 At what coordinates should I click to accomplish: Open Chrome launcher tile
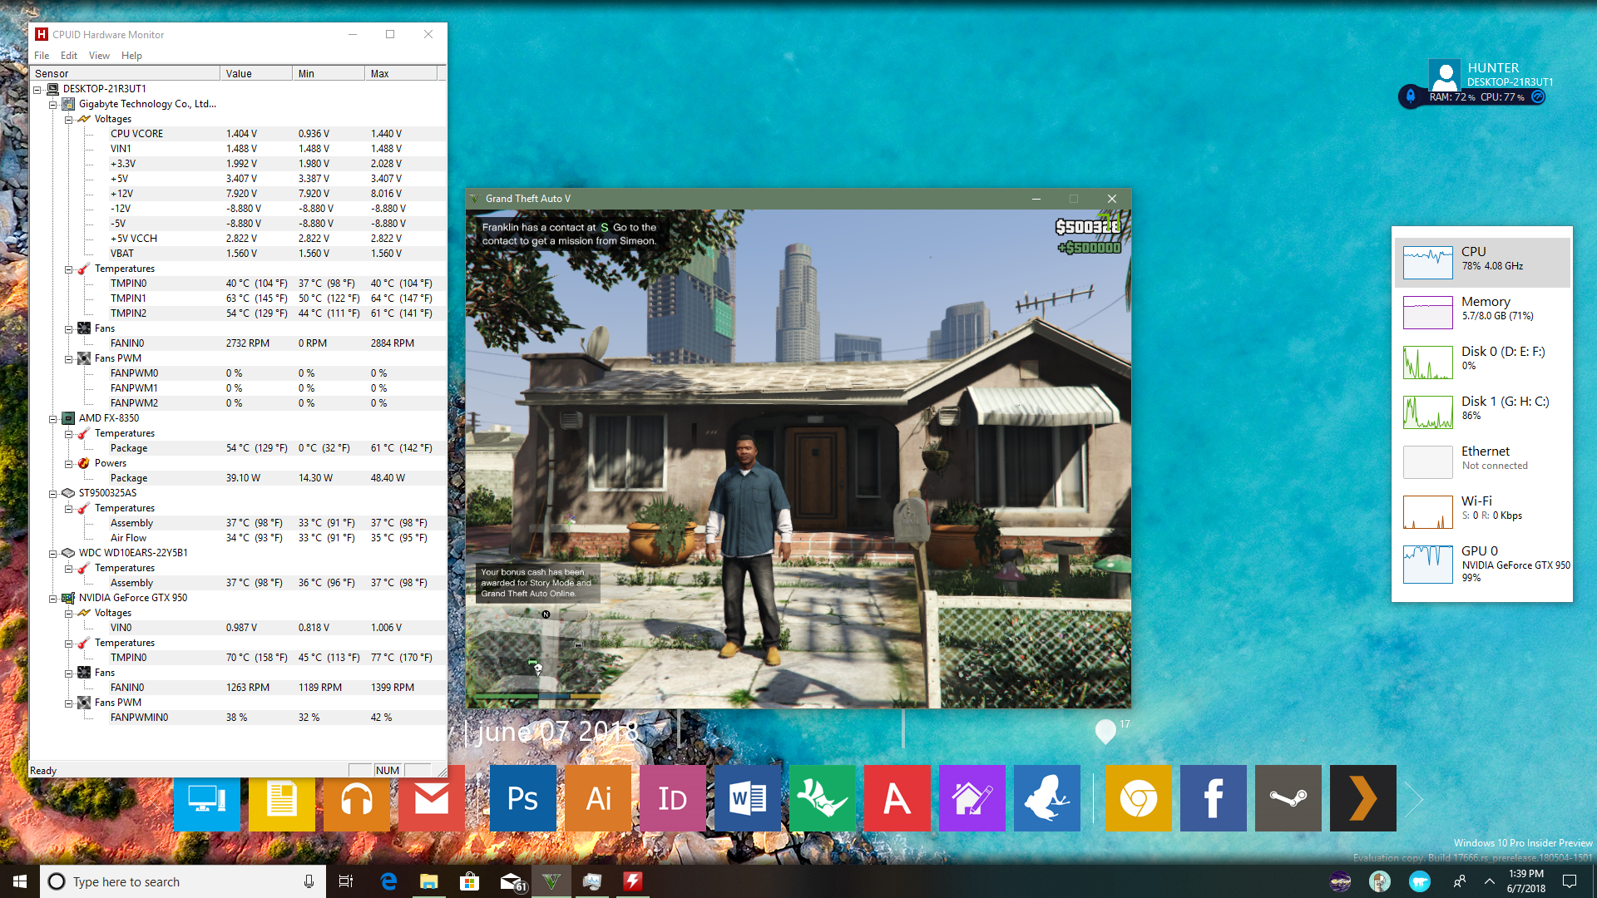1139,798
